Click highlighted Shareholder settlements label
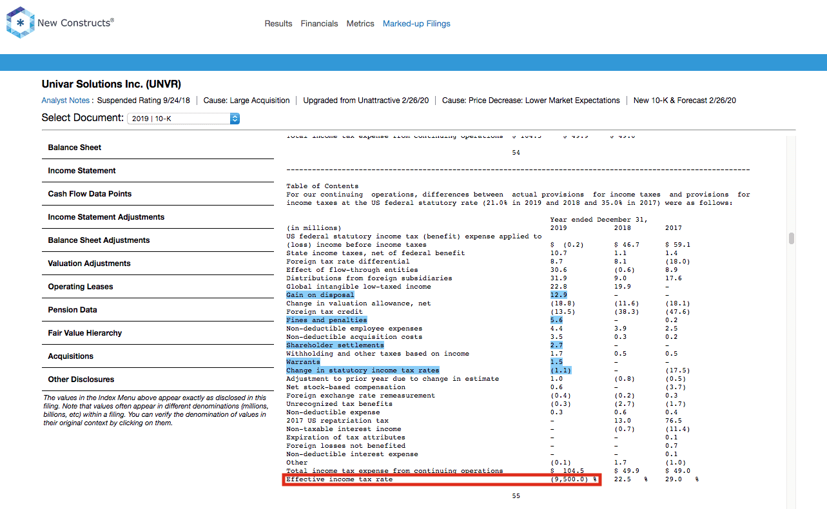Viewport: 827px width, 509px height. [x=335, y=345]
